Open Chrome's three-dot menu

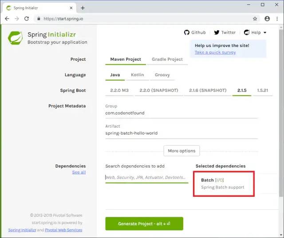pyautogui.click(x=277, y=19)
